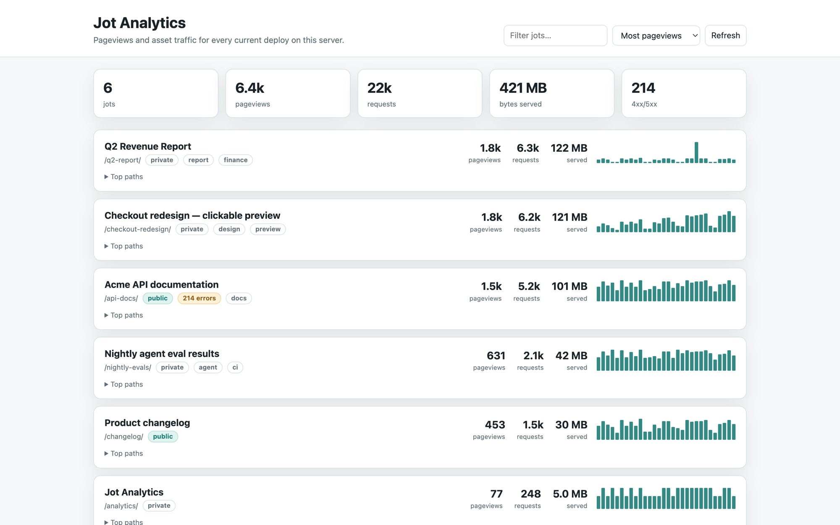Expand Top paths under Nightly agent eval results
The height and width of the screenshot is (525, 840).
(123, 384)
